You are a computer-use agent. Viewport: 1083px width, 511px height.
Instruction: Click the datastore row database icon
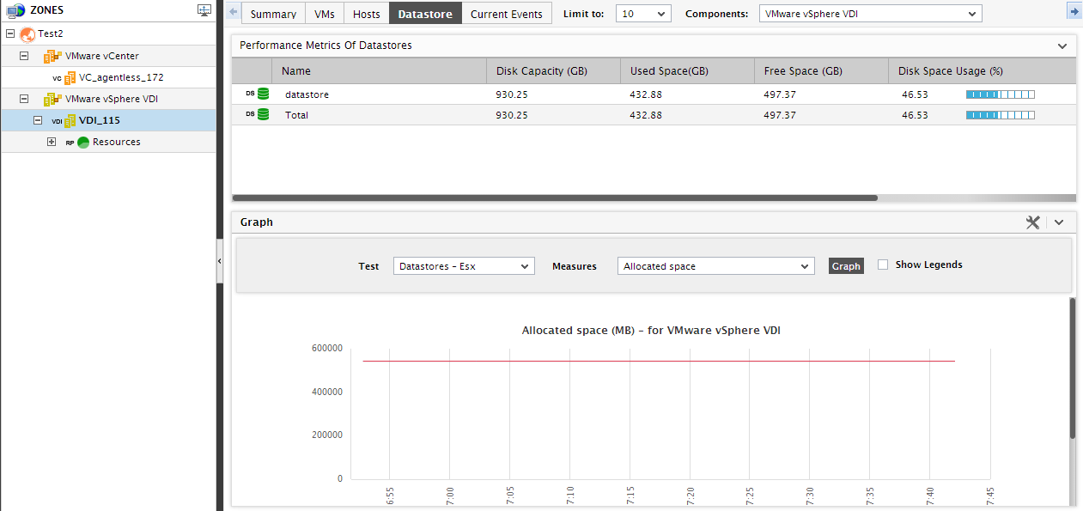263,94
